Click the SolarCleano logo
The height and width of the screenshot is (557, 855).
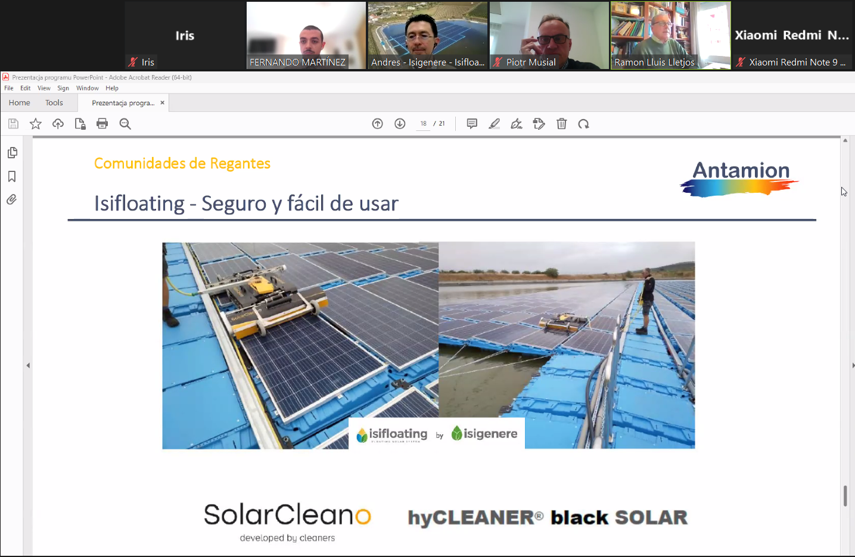(x=287, y=522)
